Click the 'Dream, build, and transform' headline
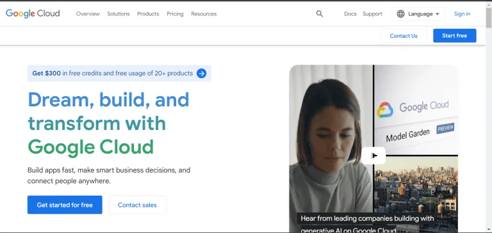 tap(108, 124)
